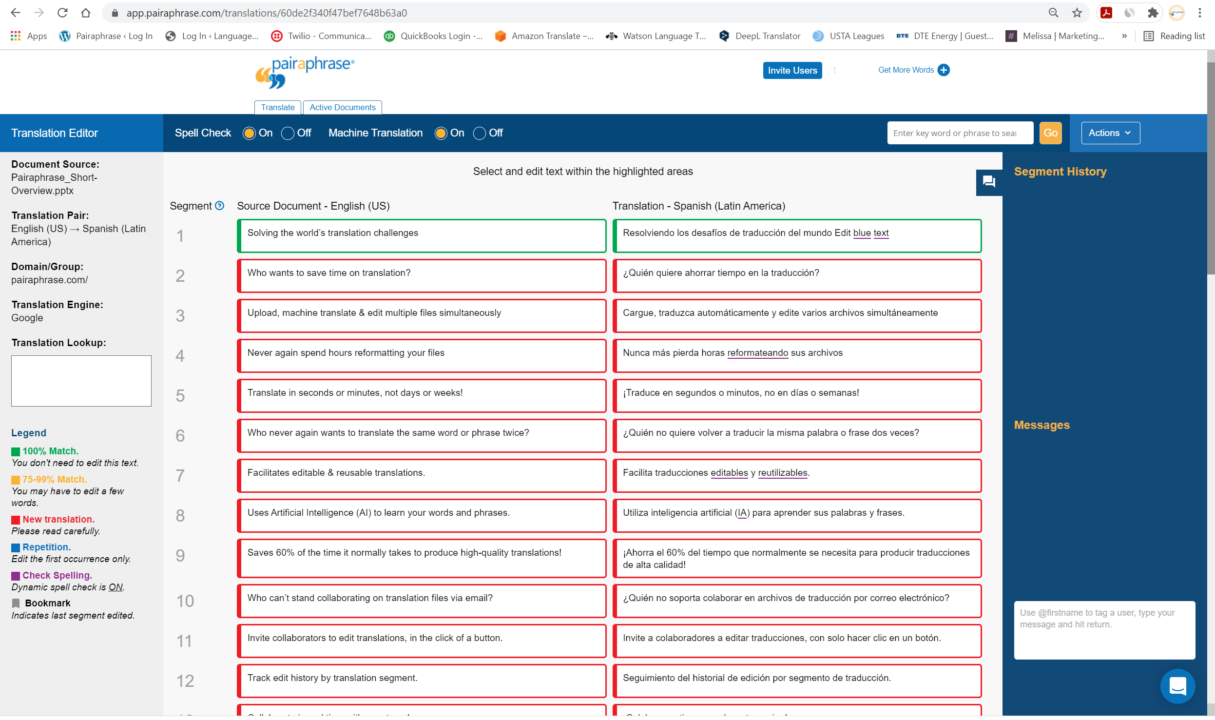Open Log In Language bookmark
The width and height of the screenshot is (1215, 720).
[x=212, y=36]
